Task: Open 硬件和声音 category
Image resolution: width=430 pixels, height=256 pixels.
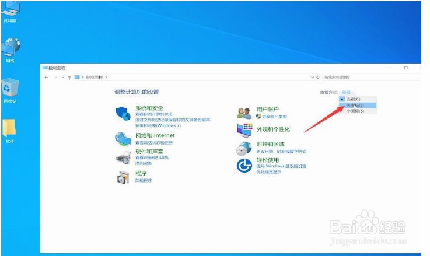Action: [149, 151]
